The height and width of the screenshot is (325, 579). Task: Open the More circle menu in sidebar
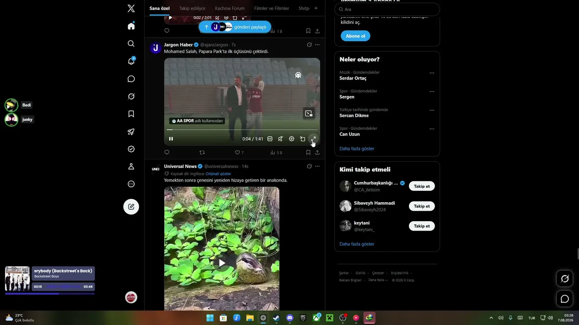point(131,184)
